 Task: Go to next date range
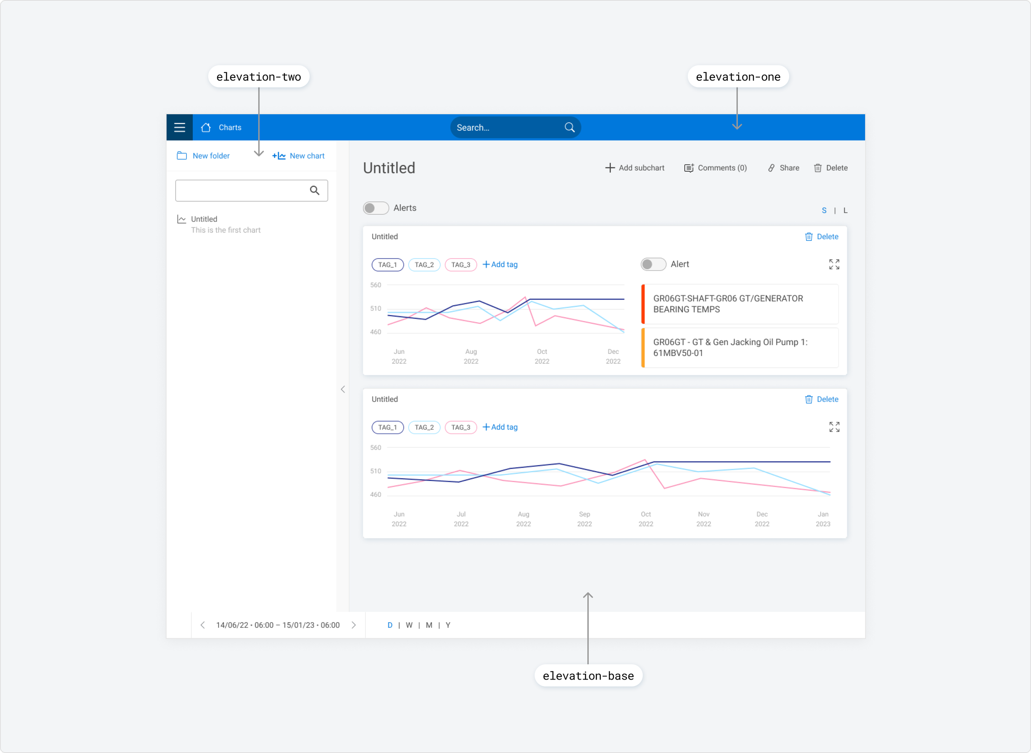[x=354, y=626]
